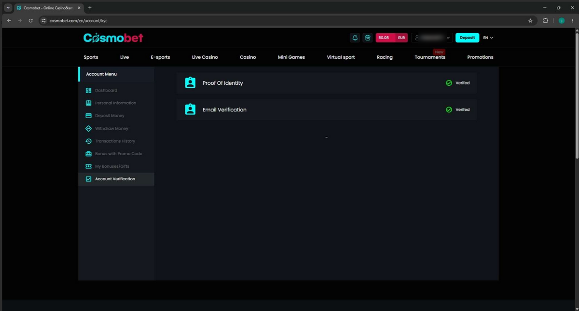Click the Transactions History clock icon
The image size is (579, 311).
click(x=88, y=141)
